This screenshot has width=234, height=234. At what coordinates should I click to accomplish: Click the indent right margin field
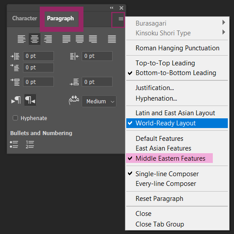pyautogui.click(x=97, y=56)
